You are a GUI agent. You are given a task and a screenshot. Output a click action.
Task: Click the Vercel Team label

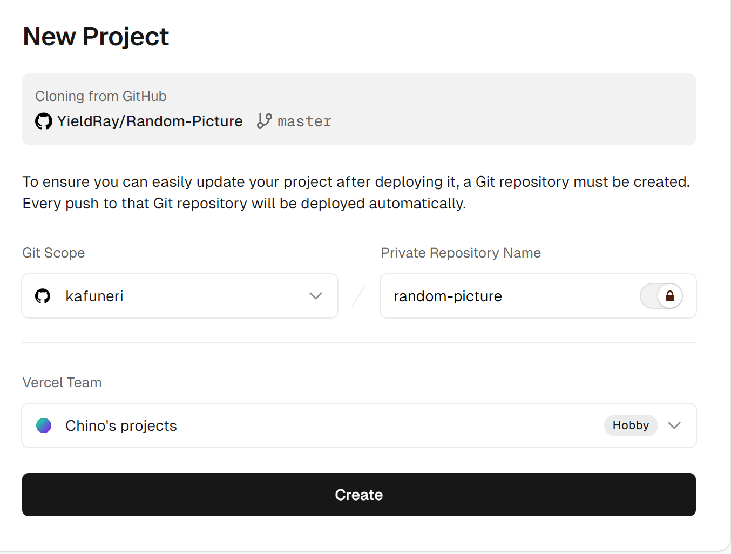click(62, 382)
